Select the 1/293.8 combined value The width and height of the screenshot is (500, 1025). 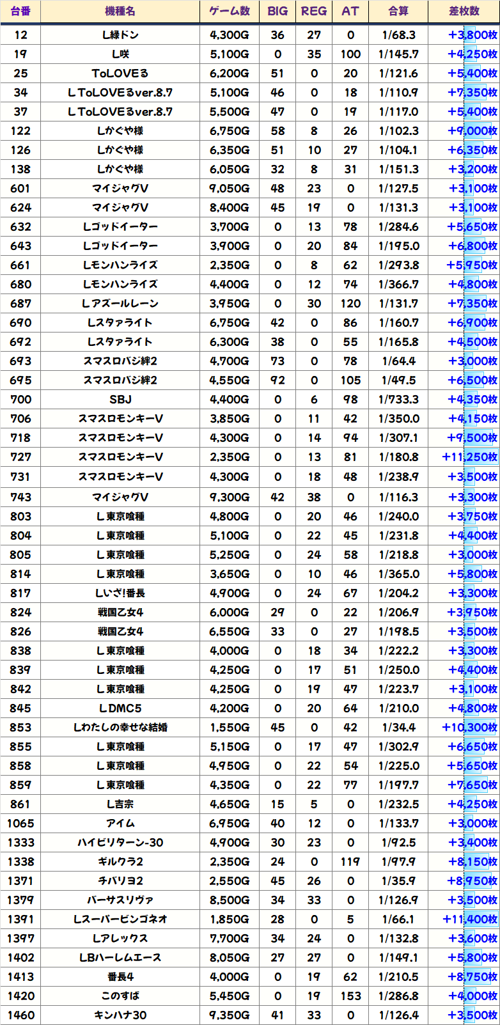click(x=398, y=265)
